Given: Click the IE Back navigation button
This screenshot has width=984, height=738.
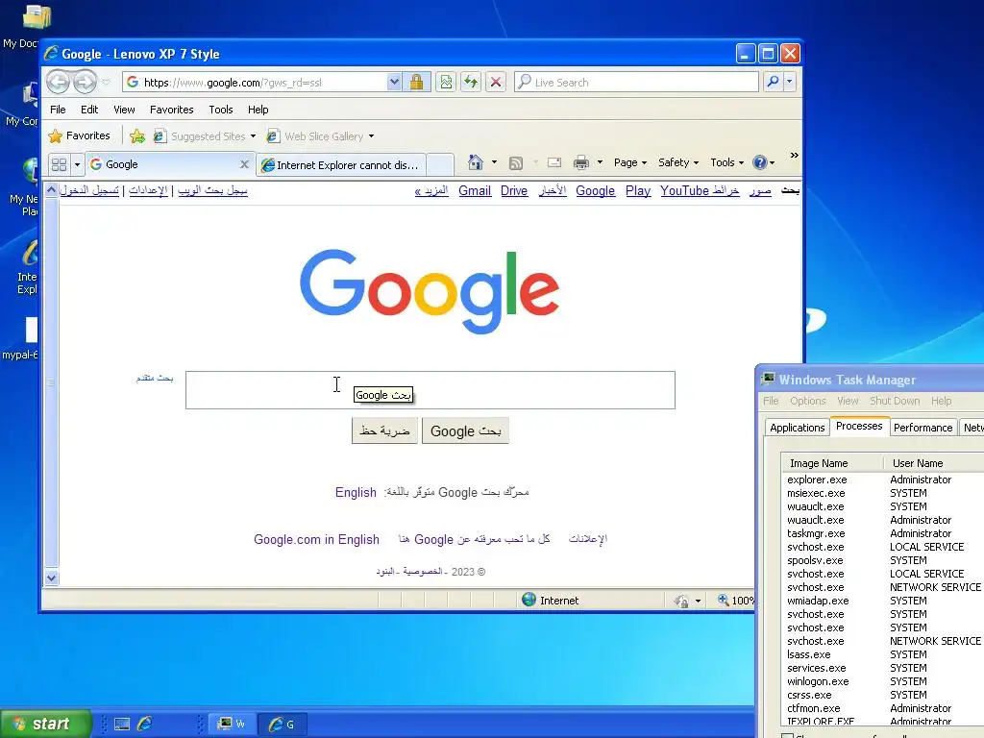Looking at the screenshot, I should 59,82.
